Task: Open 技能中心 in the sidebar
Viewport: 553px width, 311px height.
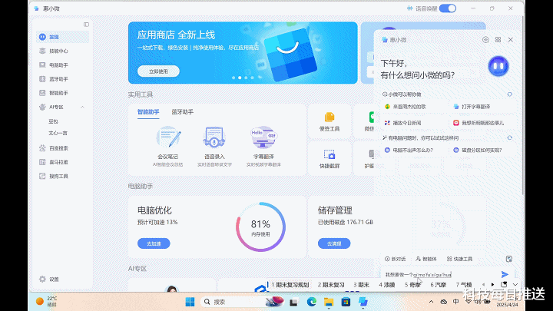Action: 62,51
